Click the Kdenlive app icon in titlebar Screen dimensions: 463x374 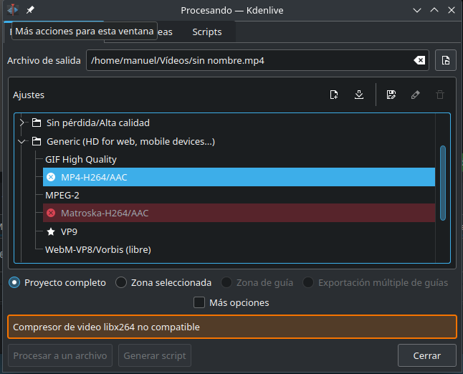(x=12, y=11)
